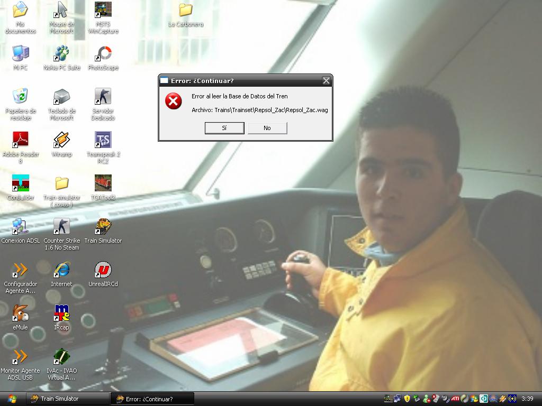Click the Windows Start button
The height and width of the screenshot is (406, 542).
click(12, 399)
